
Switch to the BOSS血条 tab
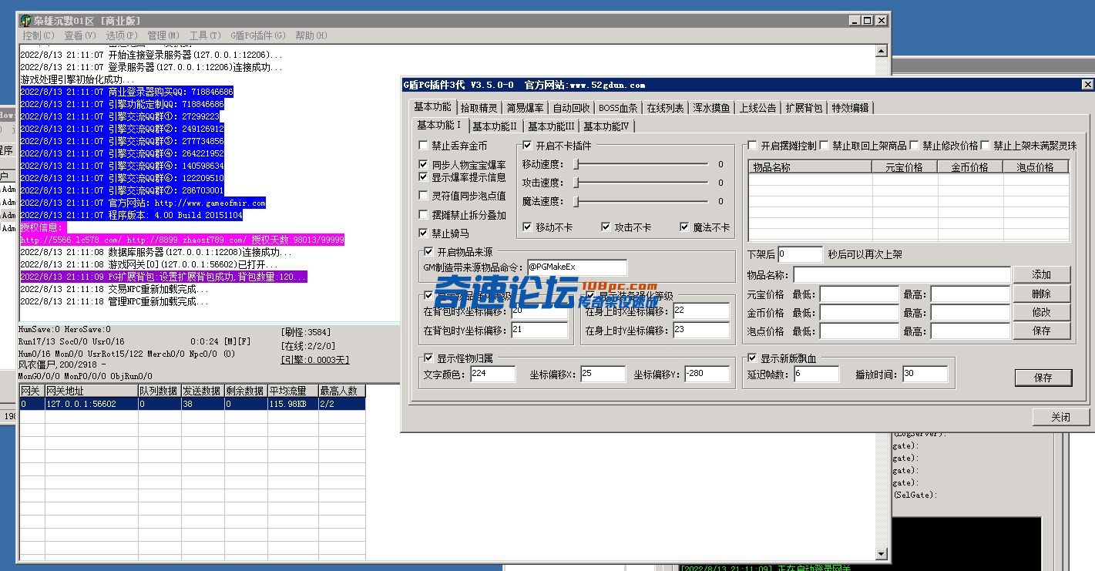click(618, 108)
